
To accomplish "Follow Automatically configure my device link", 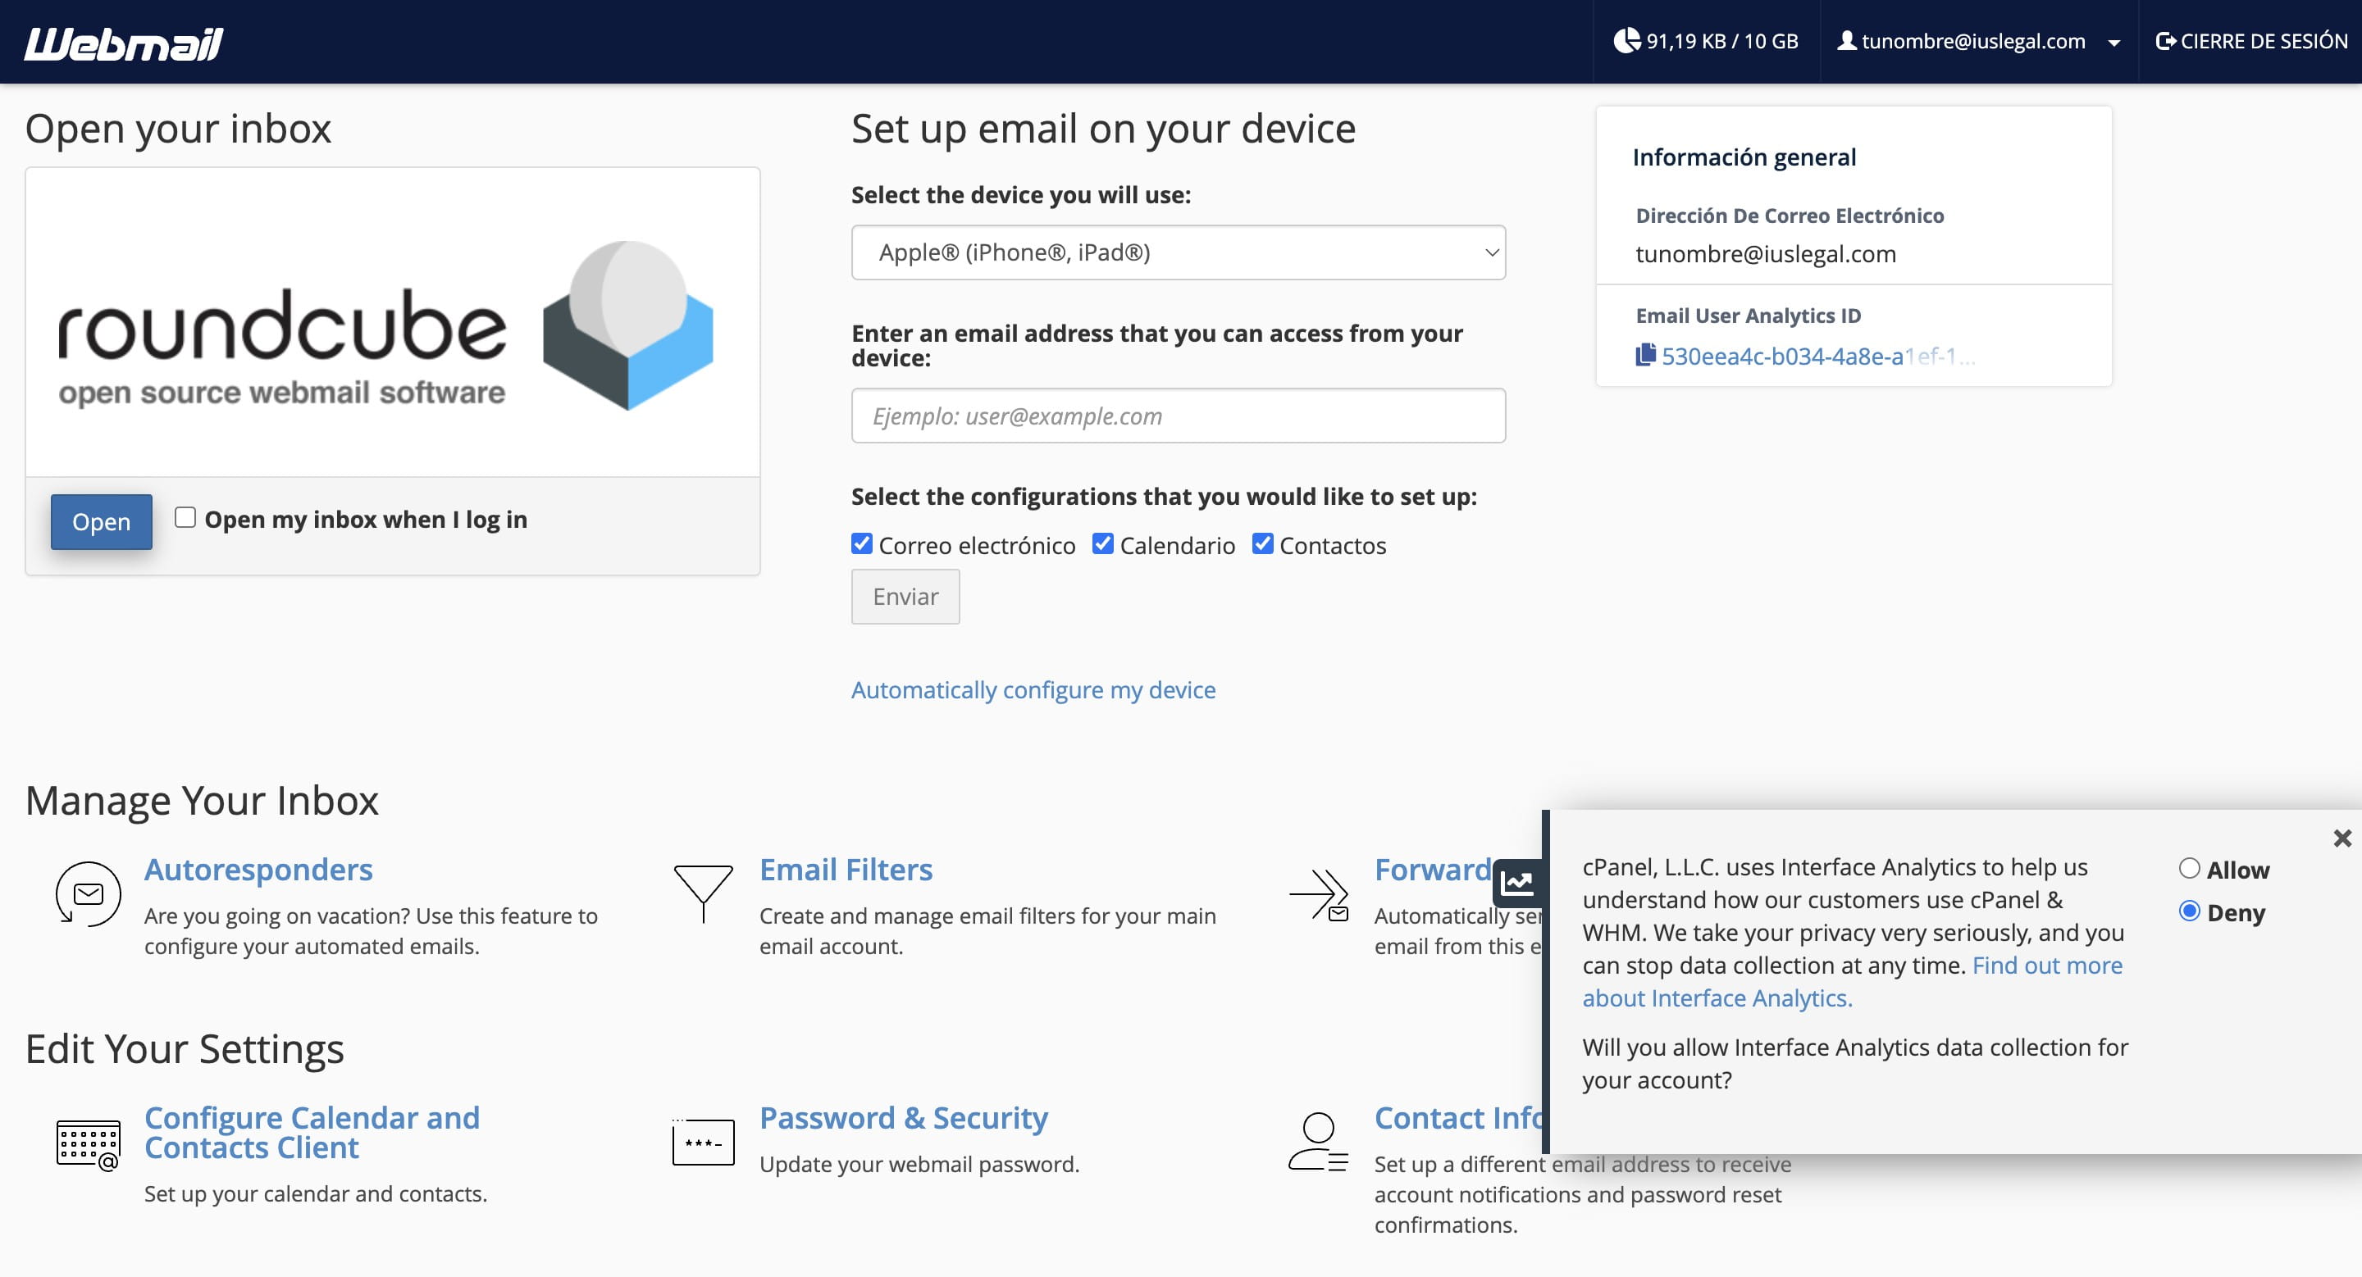I will tap(1033, 690).
